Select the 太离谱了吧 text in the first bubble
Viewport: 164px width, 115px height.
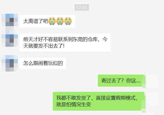pyautogui.click(x=35, y=21)
